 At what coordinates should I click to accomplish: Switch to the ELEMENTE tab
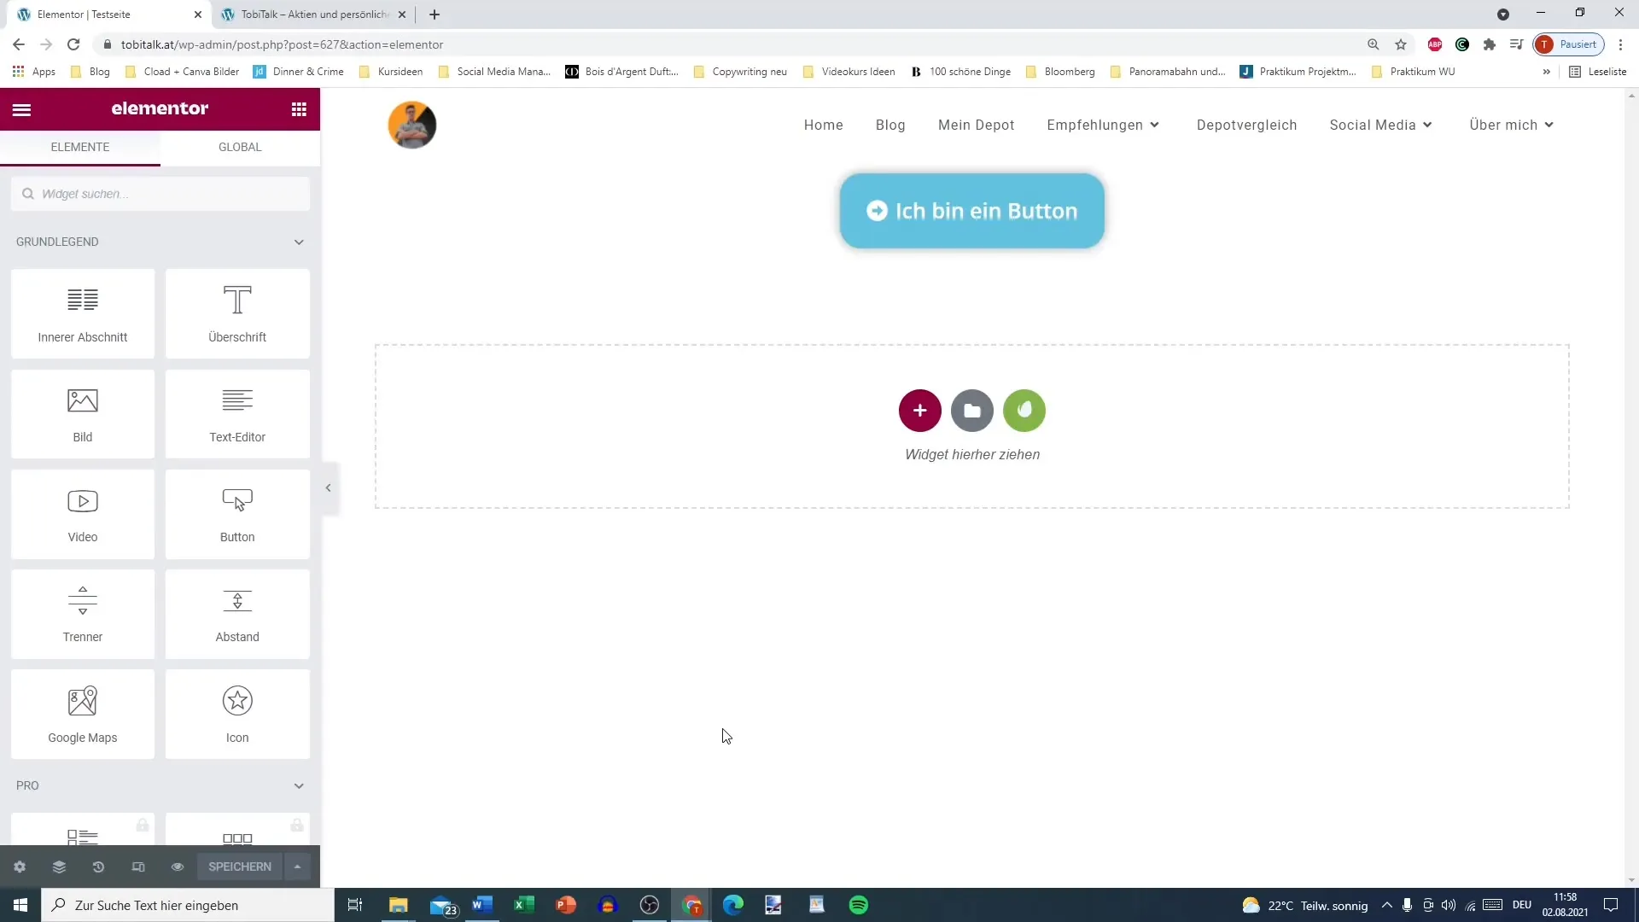point(80,146)
